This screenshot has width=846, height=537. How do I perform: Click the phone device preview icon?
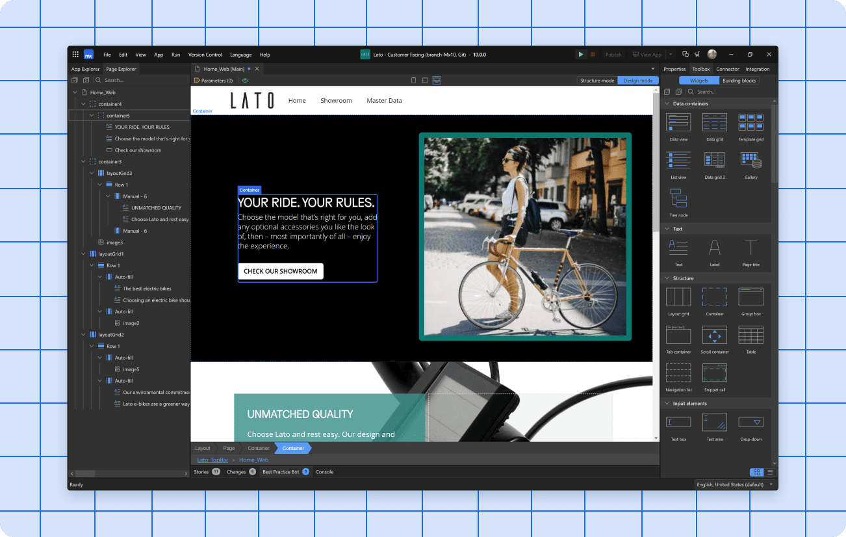(x=414, y=81)
